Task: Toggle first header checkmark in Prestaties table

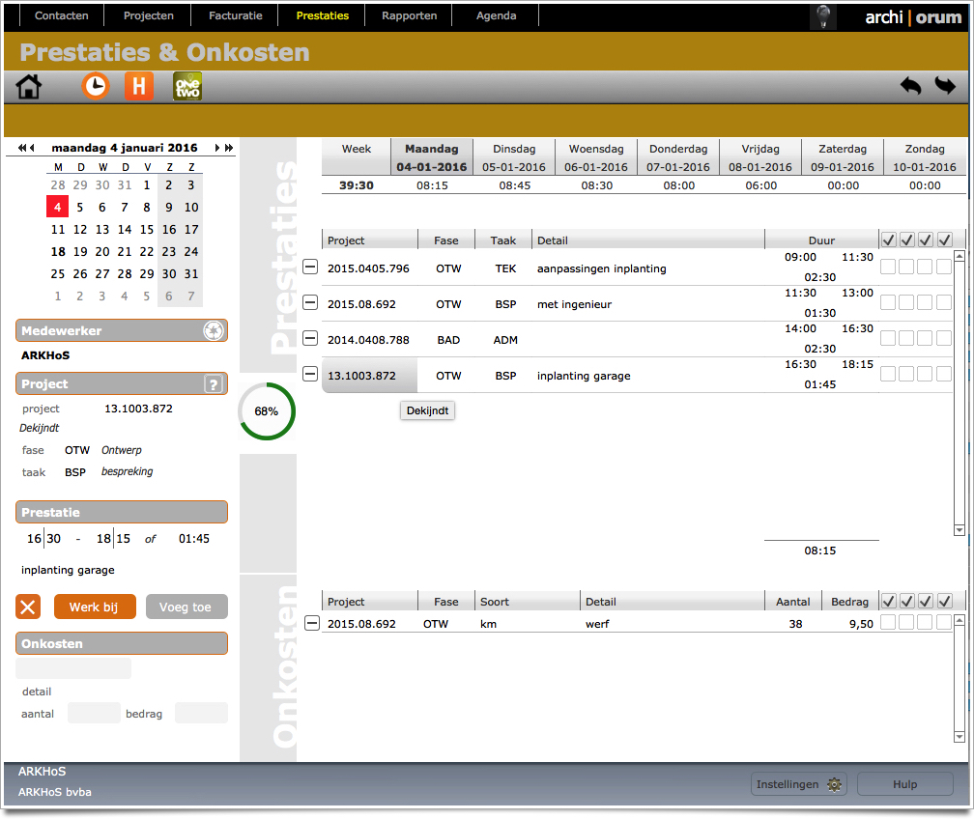Action: tap(888, 240)
